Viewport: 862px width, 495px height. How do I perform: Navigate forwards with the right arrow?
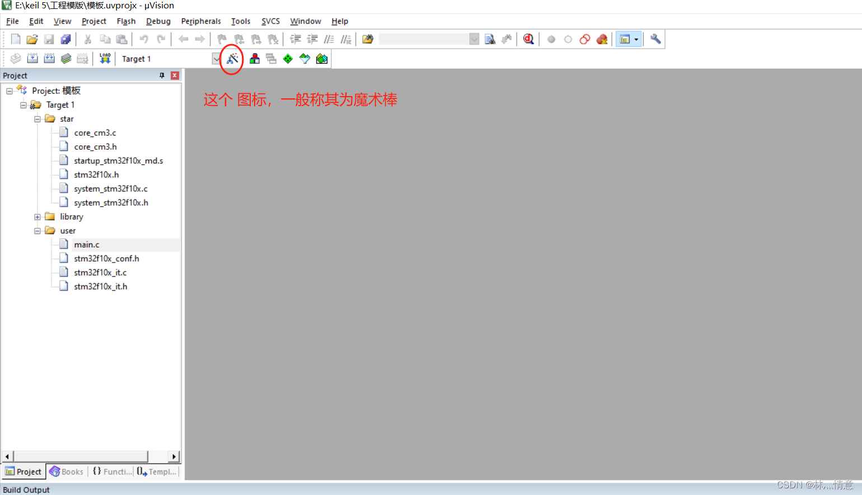(x=200, y=39)
